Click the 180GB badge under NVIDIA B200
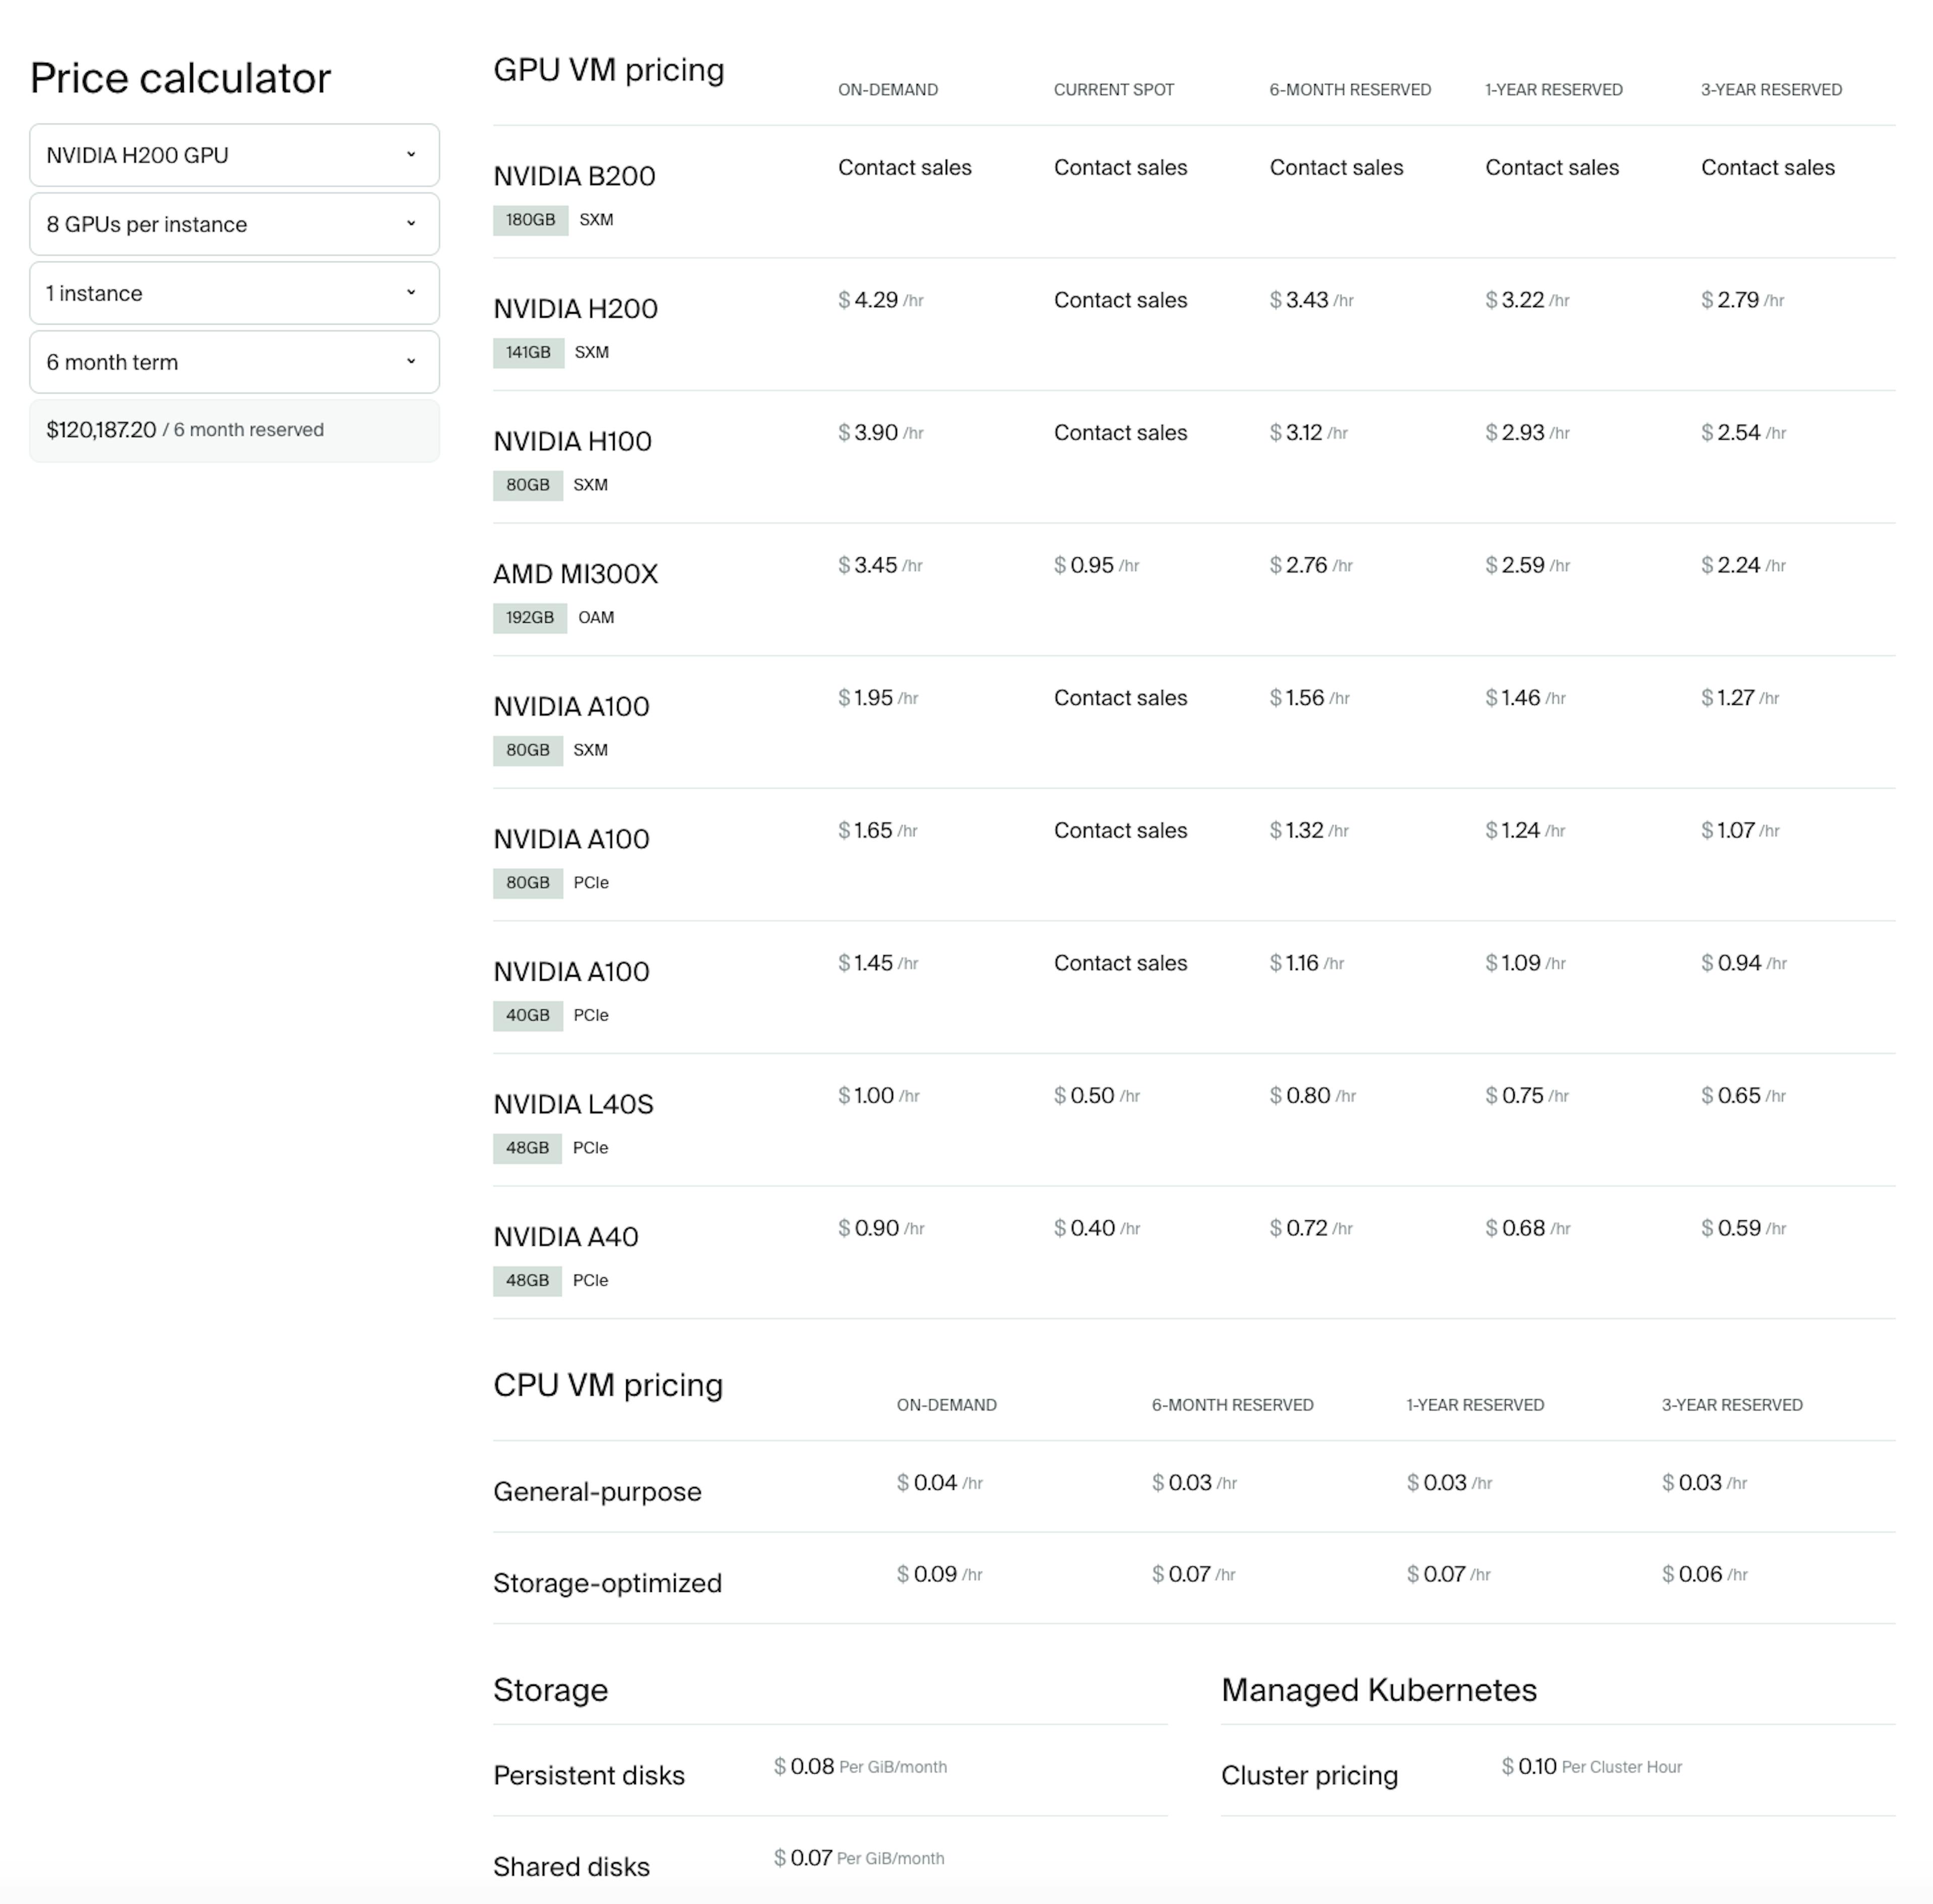 coord(530,220)
